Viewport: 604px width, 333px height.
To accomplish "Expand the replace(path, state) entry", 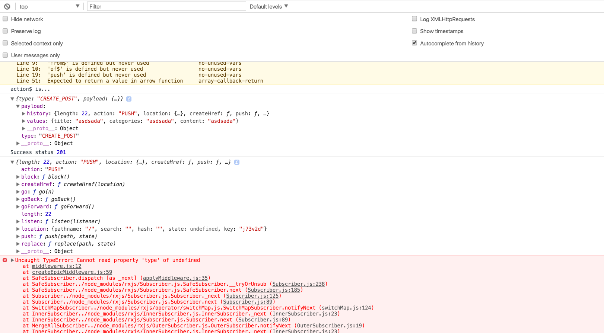I will 18,244.
